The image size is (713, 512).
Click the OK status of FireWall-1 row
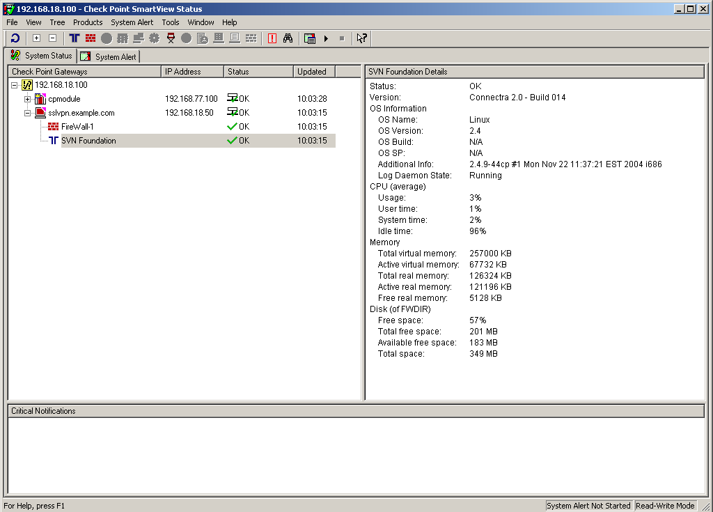[238, 127]
